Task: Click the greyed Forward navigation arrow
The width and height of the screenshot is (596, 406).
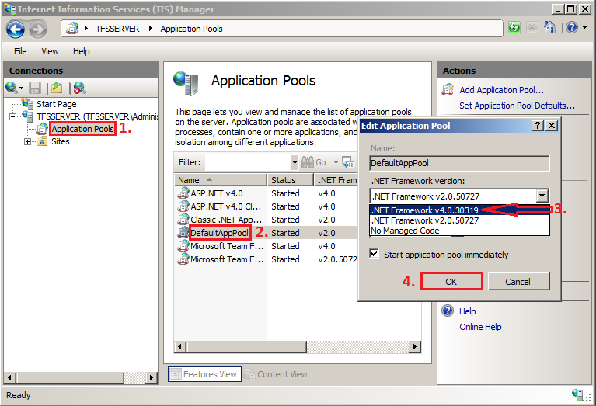Action: coord(38,29)
